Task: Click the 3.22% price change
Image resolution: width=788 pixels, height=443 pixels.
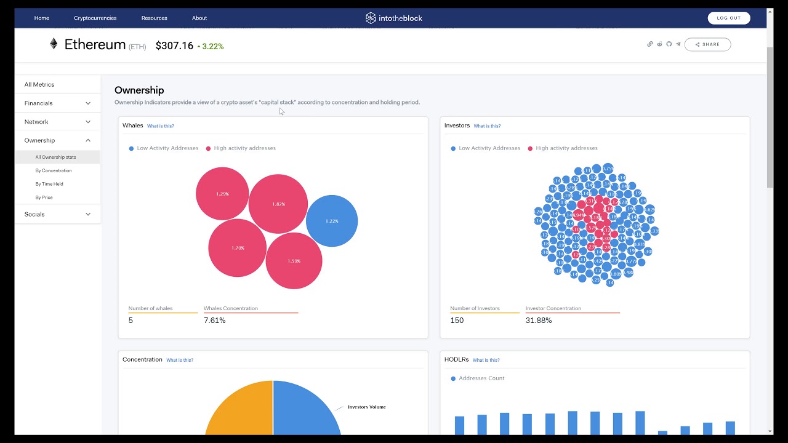Action: coord(211,47)
